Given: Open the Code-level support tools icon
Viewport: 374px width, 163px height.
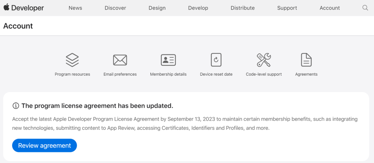Looking at the screenshot, I should [264, 60].
